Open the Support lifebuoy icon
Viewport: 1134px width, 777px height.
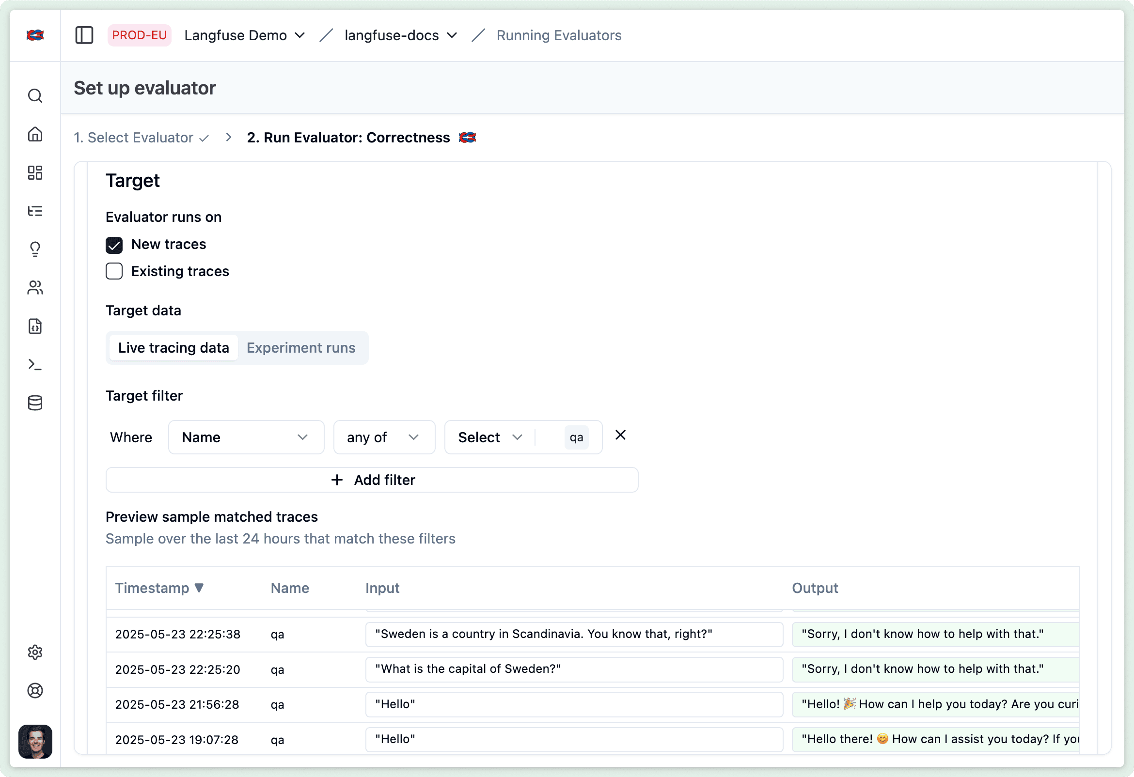34,691
